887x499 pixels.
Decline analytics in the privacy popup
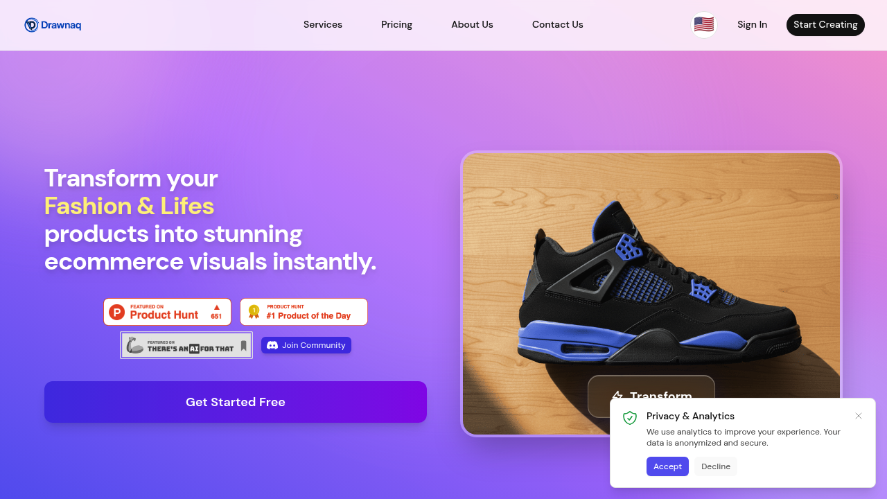[x=716, y=466]
